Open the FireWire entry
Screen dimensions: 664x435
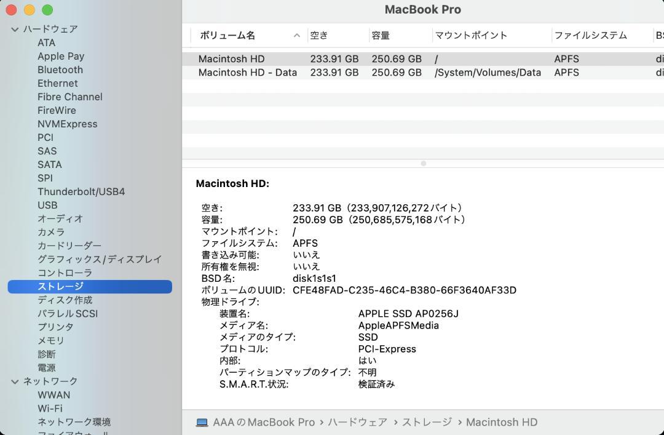pyautogui.click(x=57, y=111)
